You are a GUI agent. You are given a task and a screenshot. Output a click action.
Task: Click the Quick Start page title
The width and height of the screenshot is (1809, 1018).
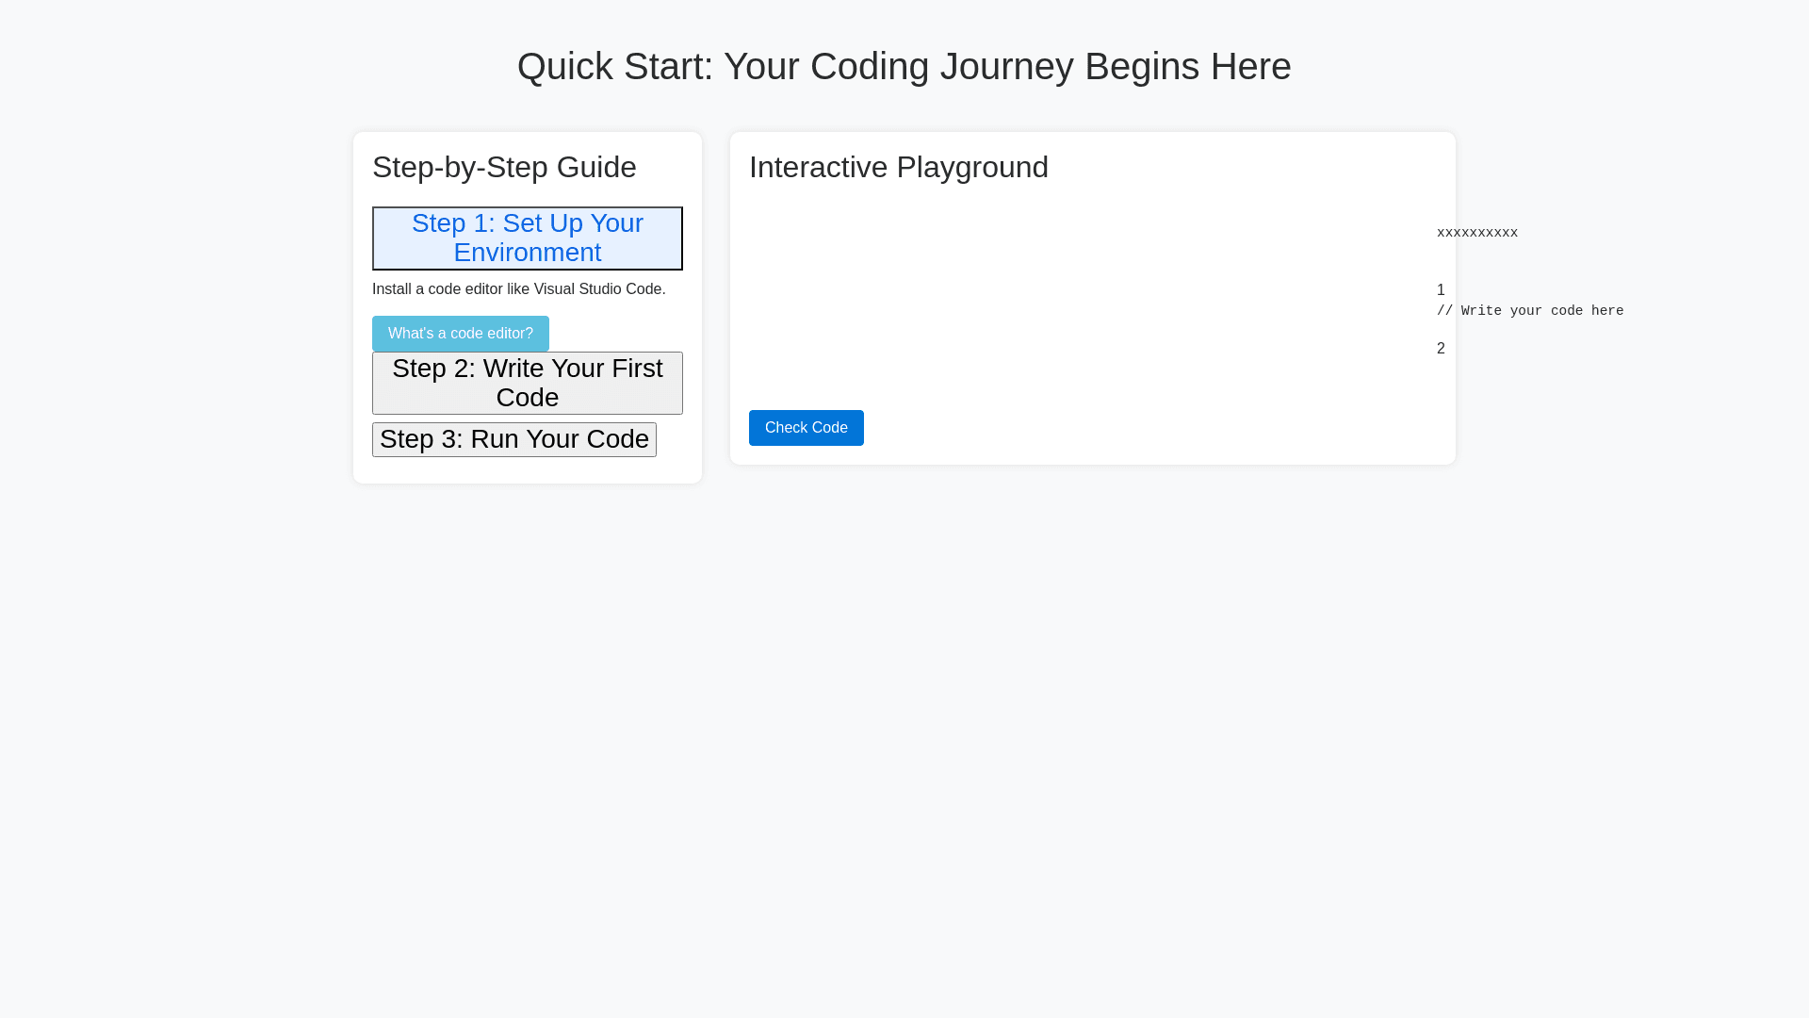coord(904,66)
